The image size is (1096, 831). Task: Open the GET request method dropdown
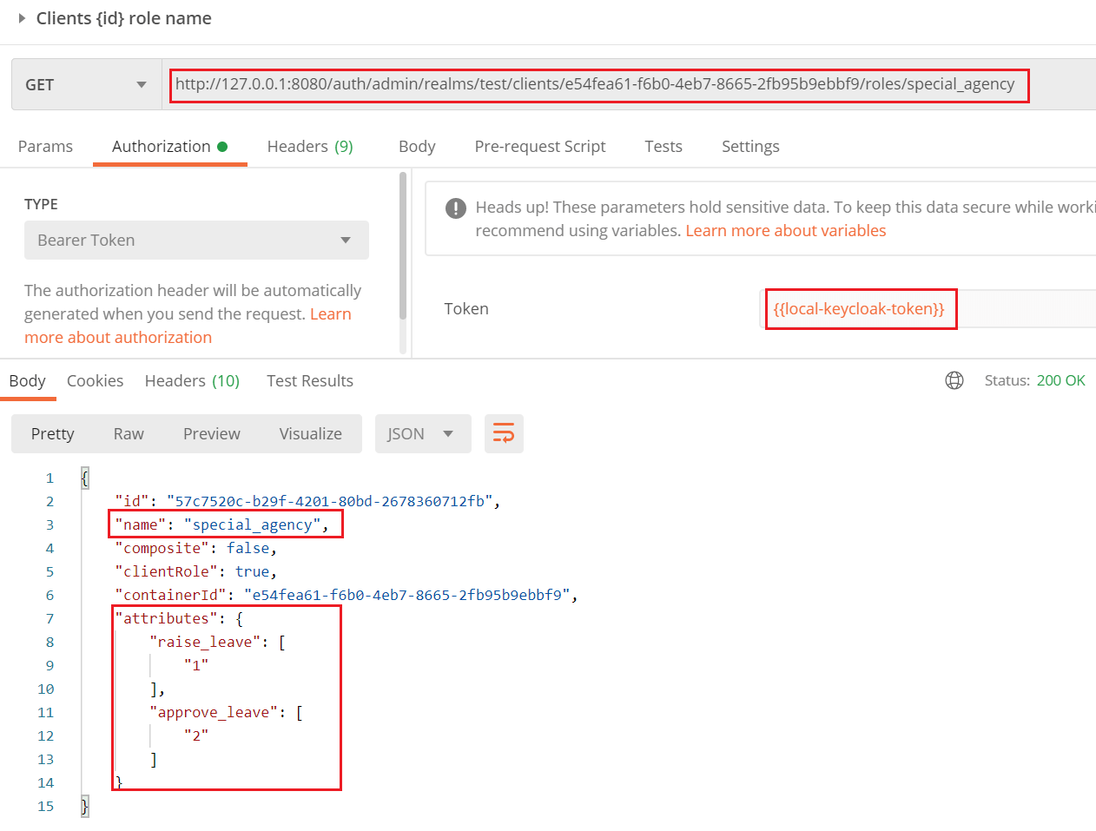(x=140, y=84)
